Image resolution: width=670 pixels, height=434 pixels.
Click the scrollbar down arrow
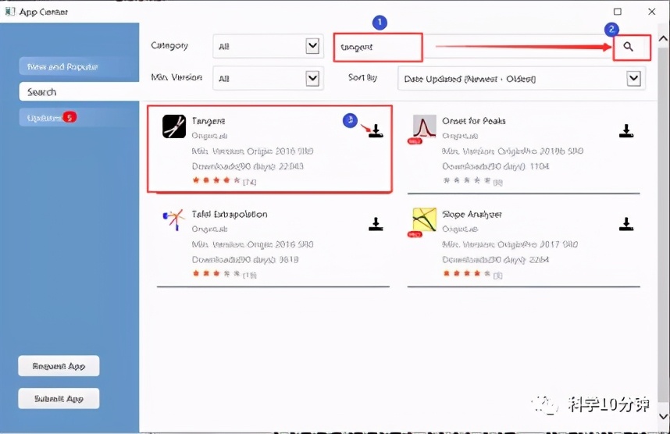[663, 416]
